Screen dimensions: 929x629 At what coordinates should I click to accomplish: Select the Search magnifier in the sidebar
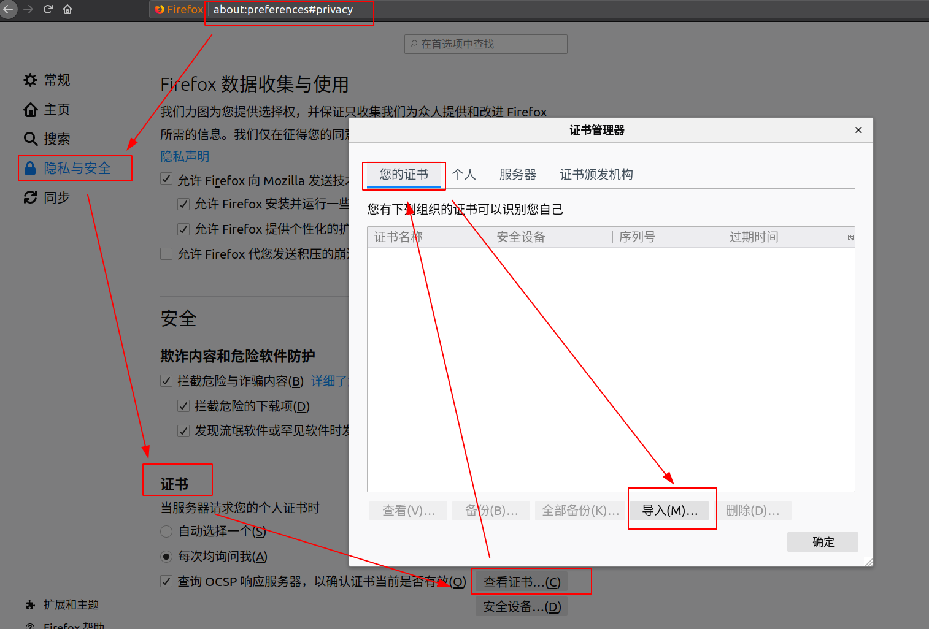[x=30, y=139]
